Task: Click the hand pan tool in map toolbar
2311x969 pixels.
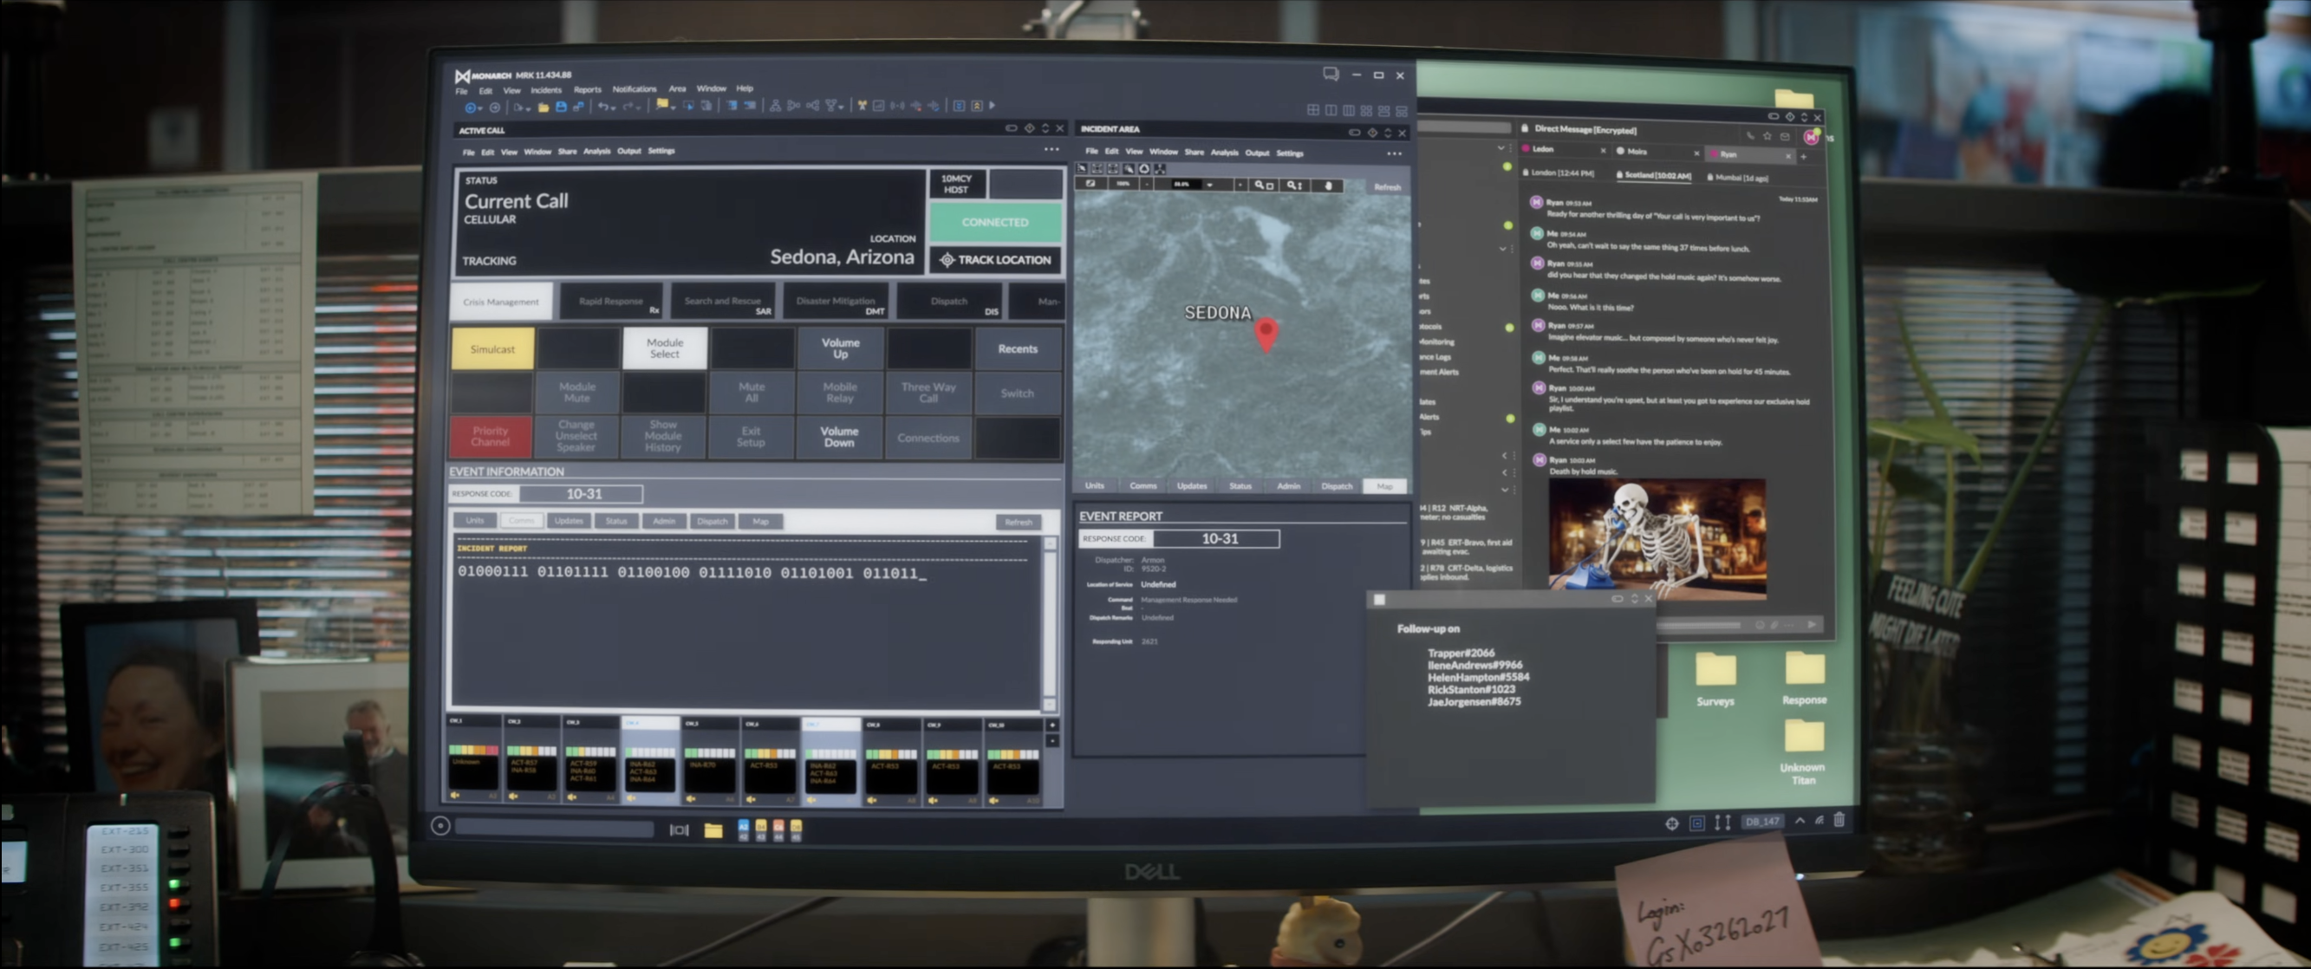Action: (1329, 185)
